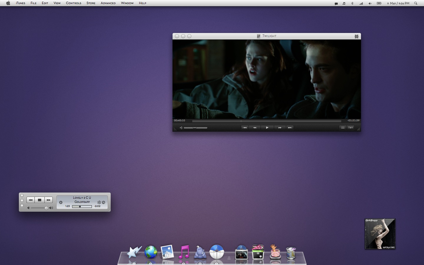Open the blue disc player in the Dock
424x265 pixels.
(217, 252)
